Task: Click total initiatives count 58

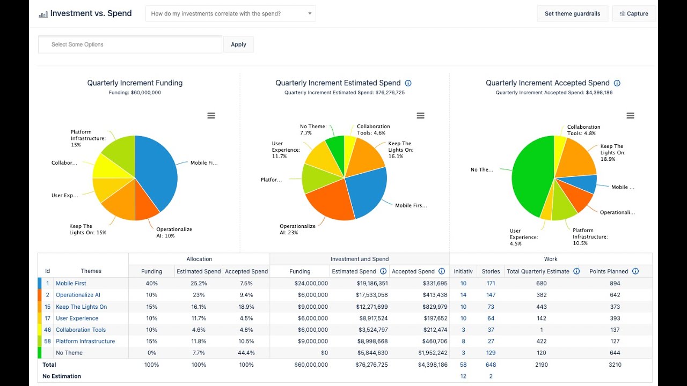Action: click(463, 365)
